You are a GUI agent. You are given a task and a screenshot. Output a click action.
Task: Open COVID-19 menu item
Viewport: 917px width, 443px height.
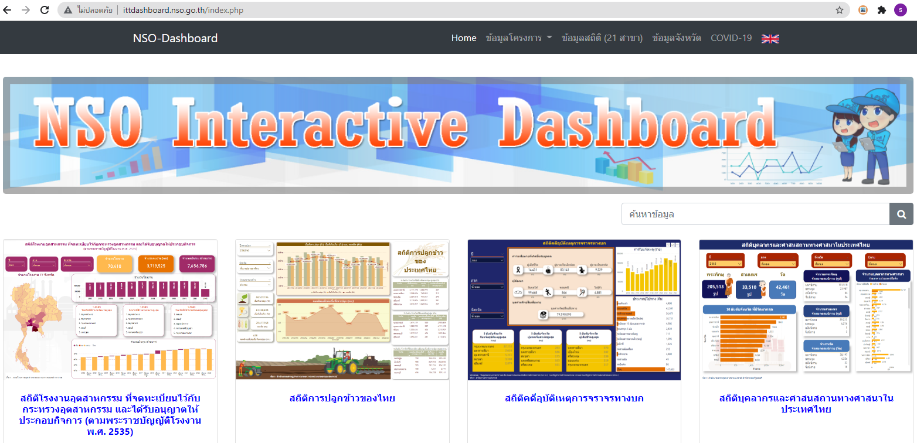tap(731, 38)
